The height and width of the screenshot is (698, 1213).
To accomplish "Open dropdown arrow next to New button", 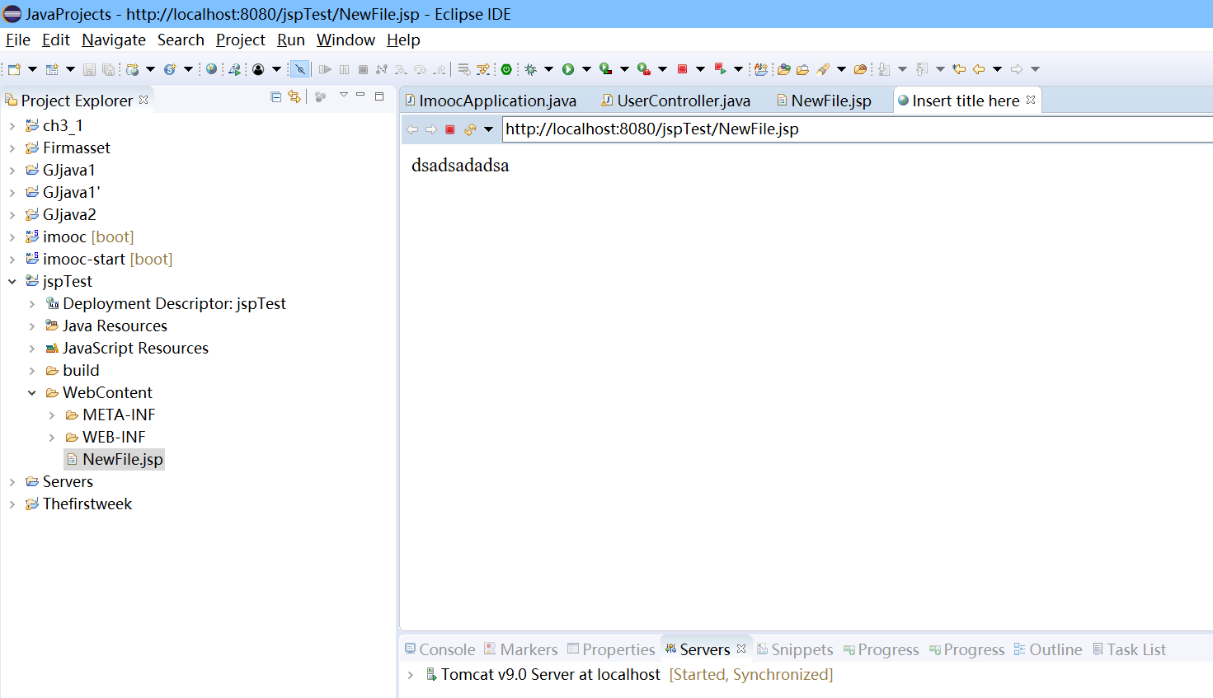I will [32, 69].
